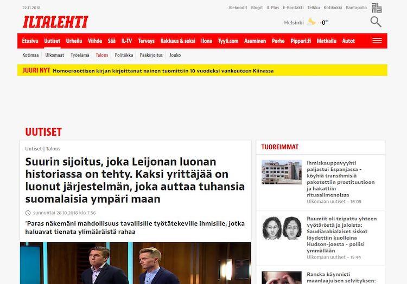This screenshot has height=284, width=407.
Task: Click the Iltalehti logo
Action: click(55, 22)
